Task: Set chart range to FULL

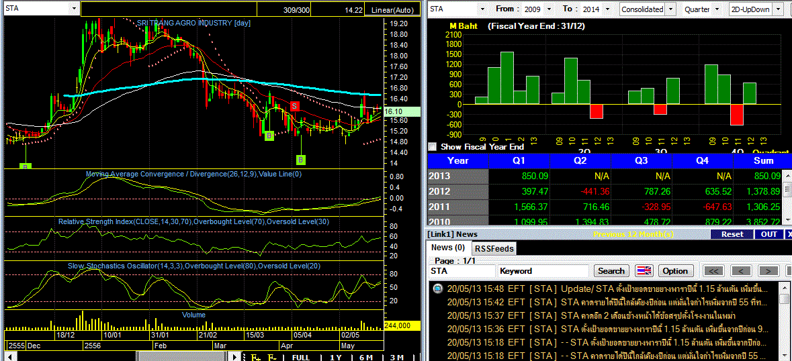Action: click(x=300, y=357)
